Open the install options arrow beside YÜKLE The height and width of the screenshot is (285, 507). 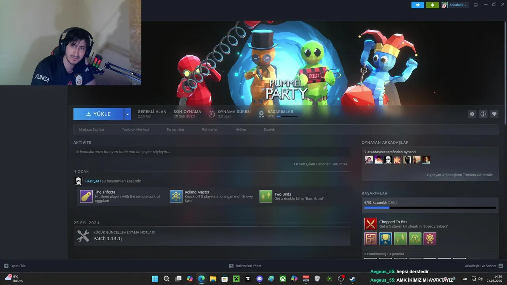(x=128, y=114)
